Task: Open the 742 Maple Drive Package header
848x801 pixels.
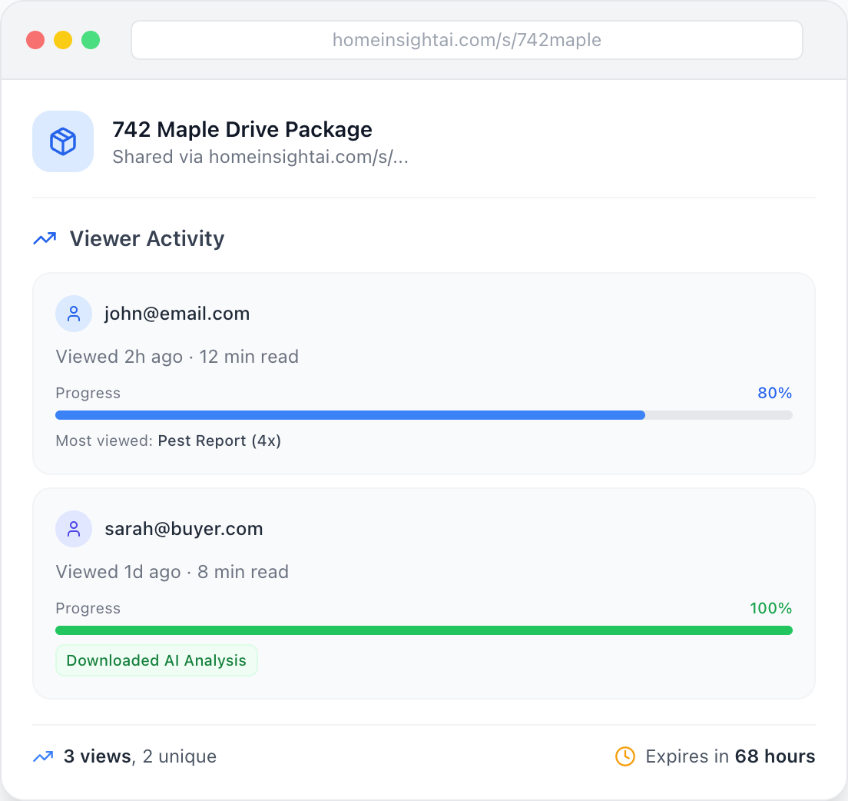Action: coord(243,129)
